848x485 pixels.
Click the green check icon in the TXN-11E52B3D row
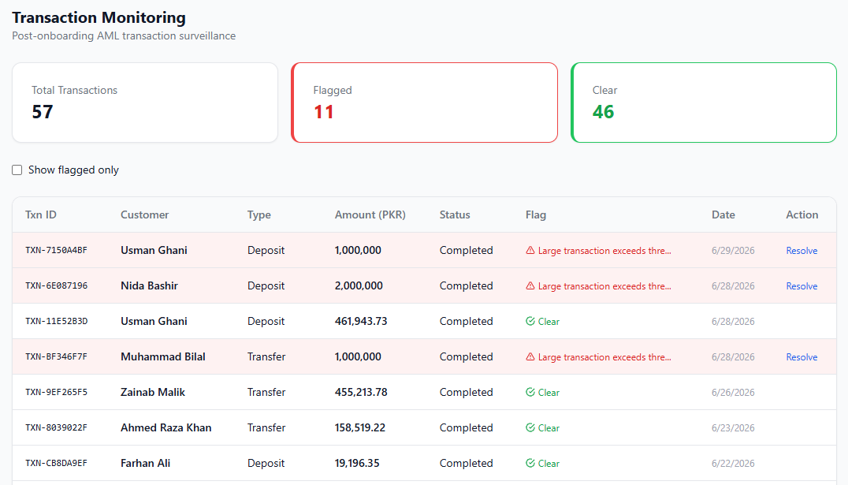point(530,321)
